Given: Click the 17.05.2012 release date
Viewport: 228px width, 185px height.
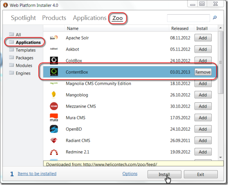Looking at the screenshot, I should pos(180,118).
